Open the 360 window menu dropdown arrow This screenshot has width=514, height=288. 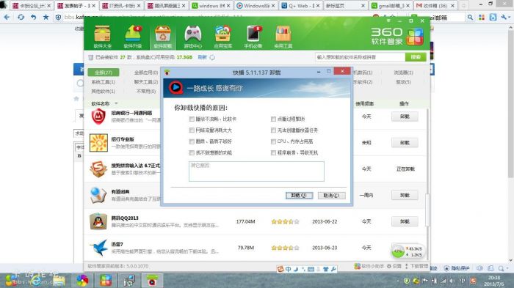388,21
